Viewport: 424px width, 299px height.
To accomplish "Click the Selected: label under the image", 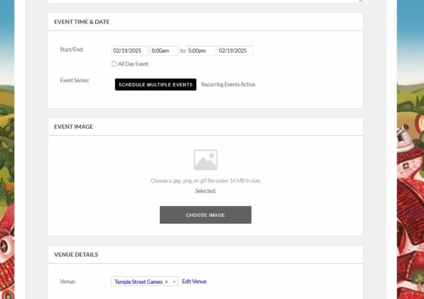I will pyautogui.click(x=205, y=191).
